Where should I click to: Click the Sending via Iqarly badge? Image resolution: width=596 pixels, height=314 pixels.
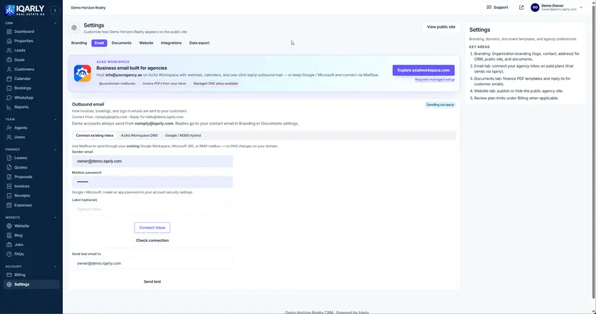(440, 104)
